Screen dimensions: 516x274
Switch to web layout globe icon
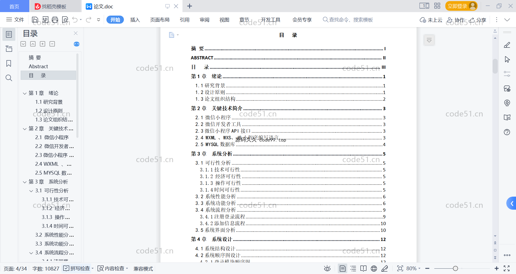pyautogui.click(x=374, y=268)
